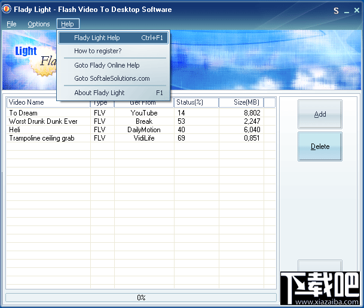Select Flady Light Help menu entry
364x308 pixels.
pyautogui.click(x=113, y=38)
